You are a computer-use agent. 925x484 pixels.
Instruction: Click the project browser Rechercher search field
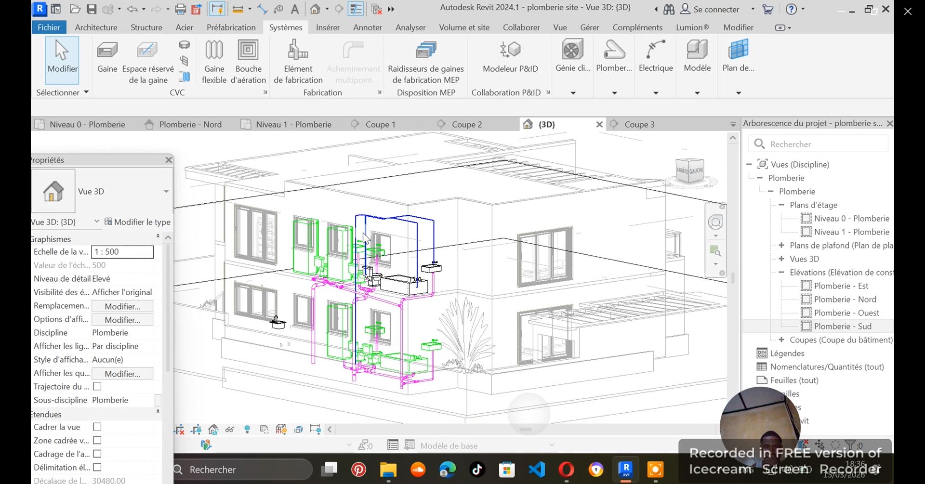click(818, 144)
